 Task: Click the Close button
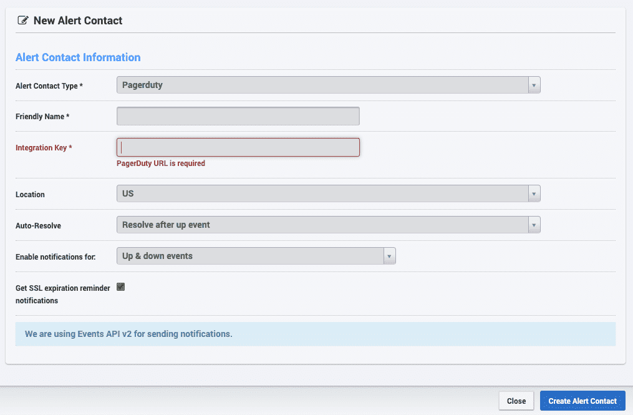(516, 401)
